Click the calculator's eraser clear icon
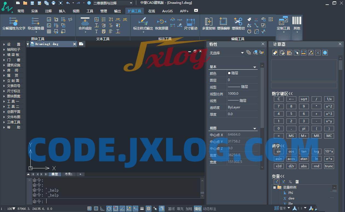The width and height of the screenshot is (345, 212). click(x=276, y=53)
